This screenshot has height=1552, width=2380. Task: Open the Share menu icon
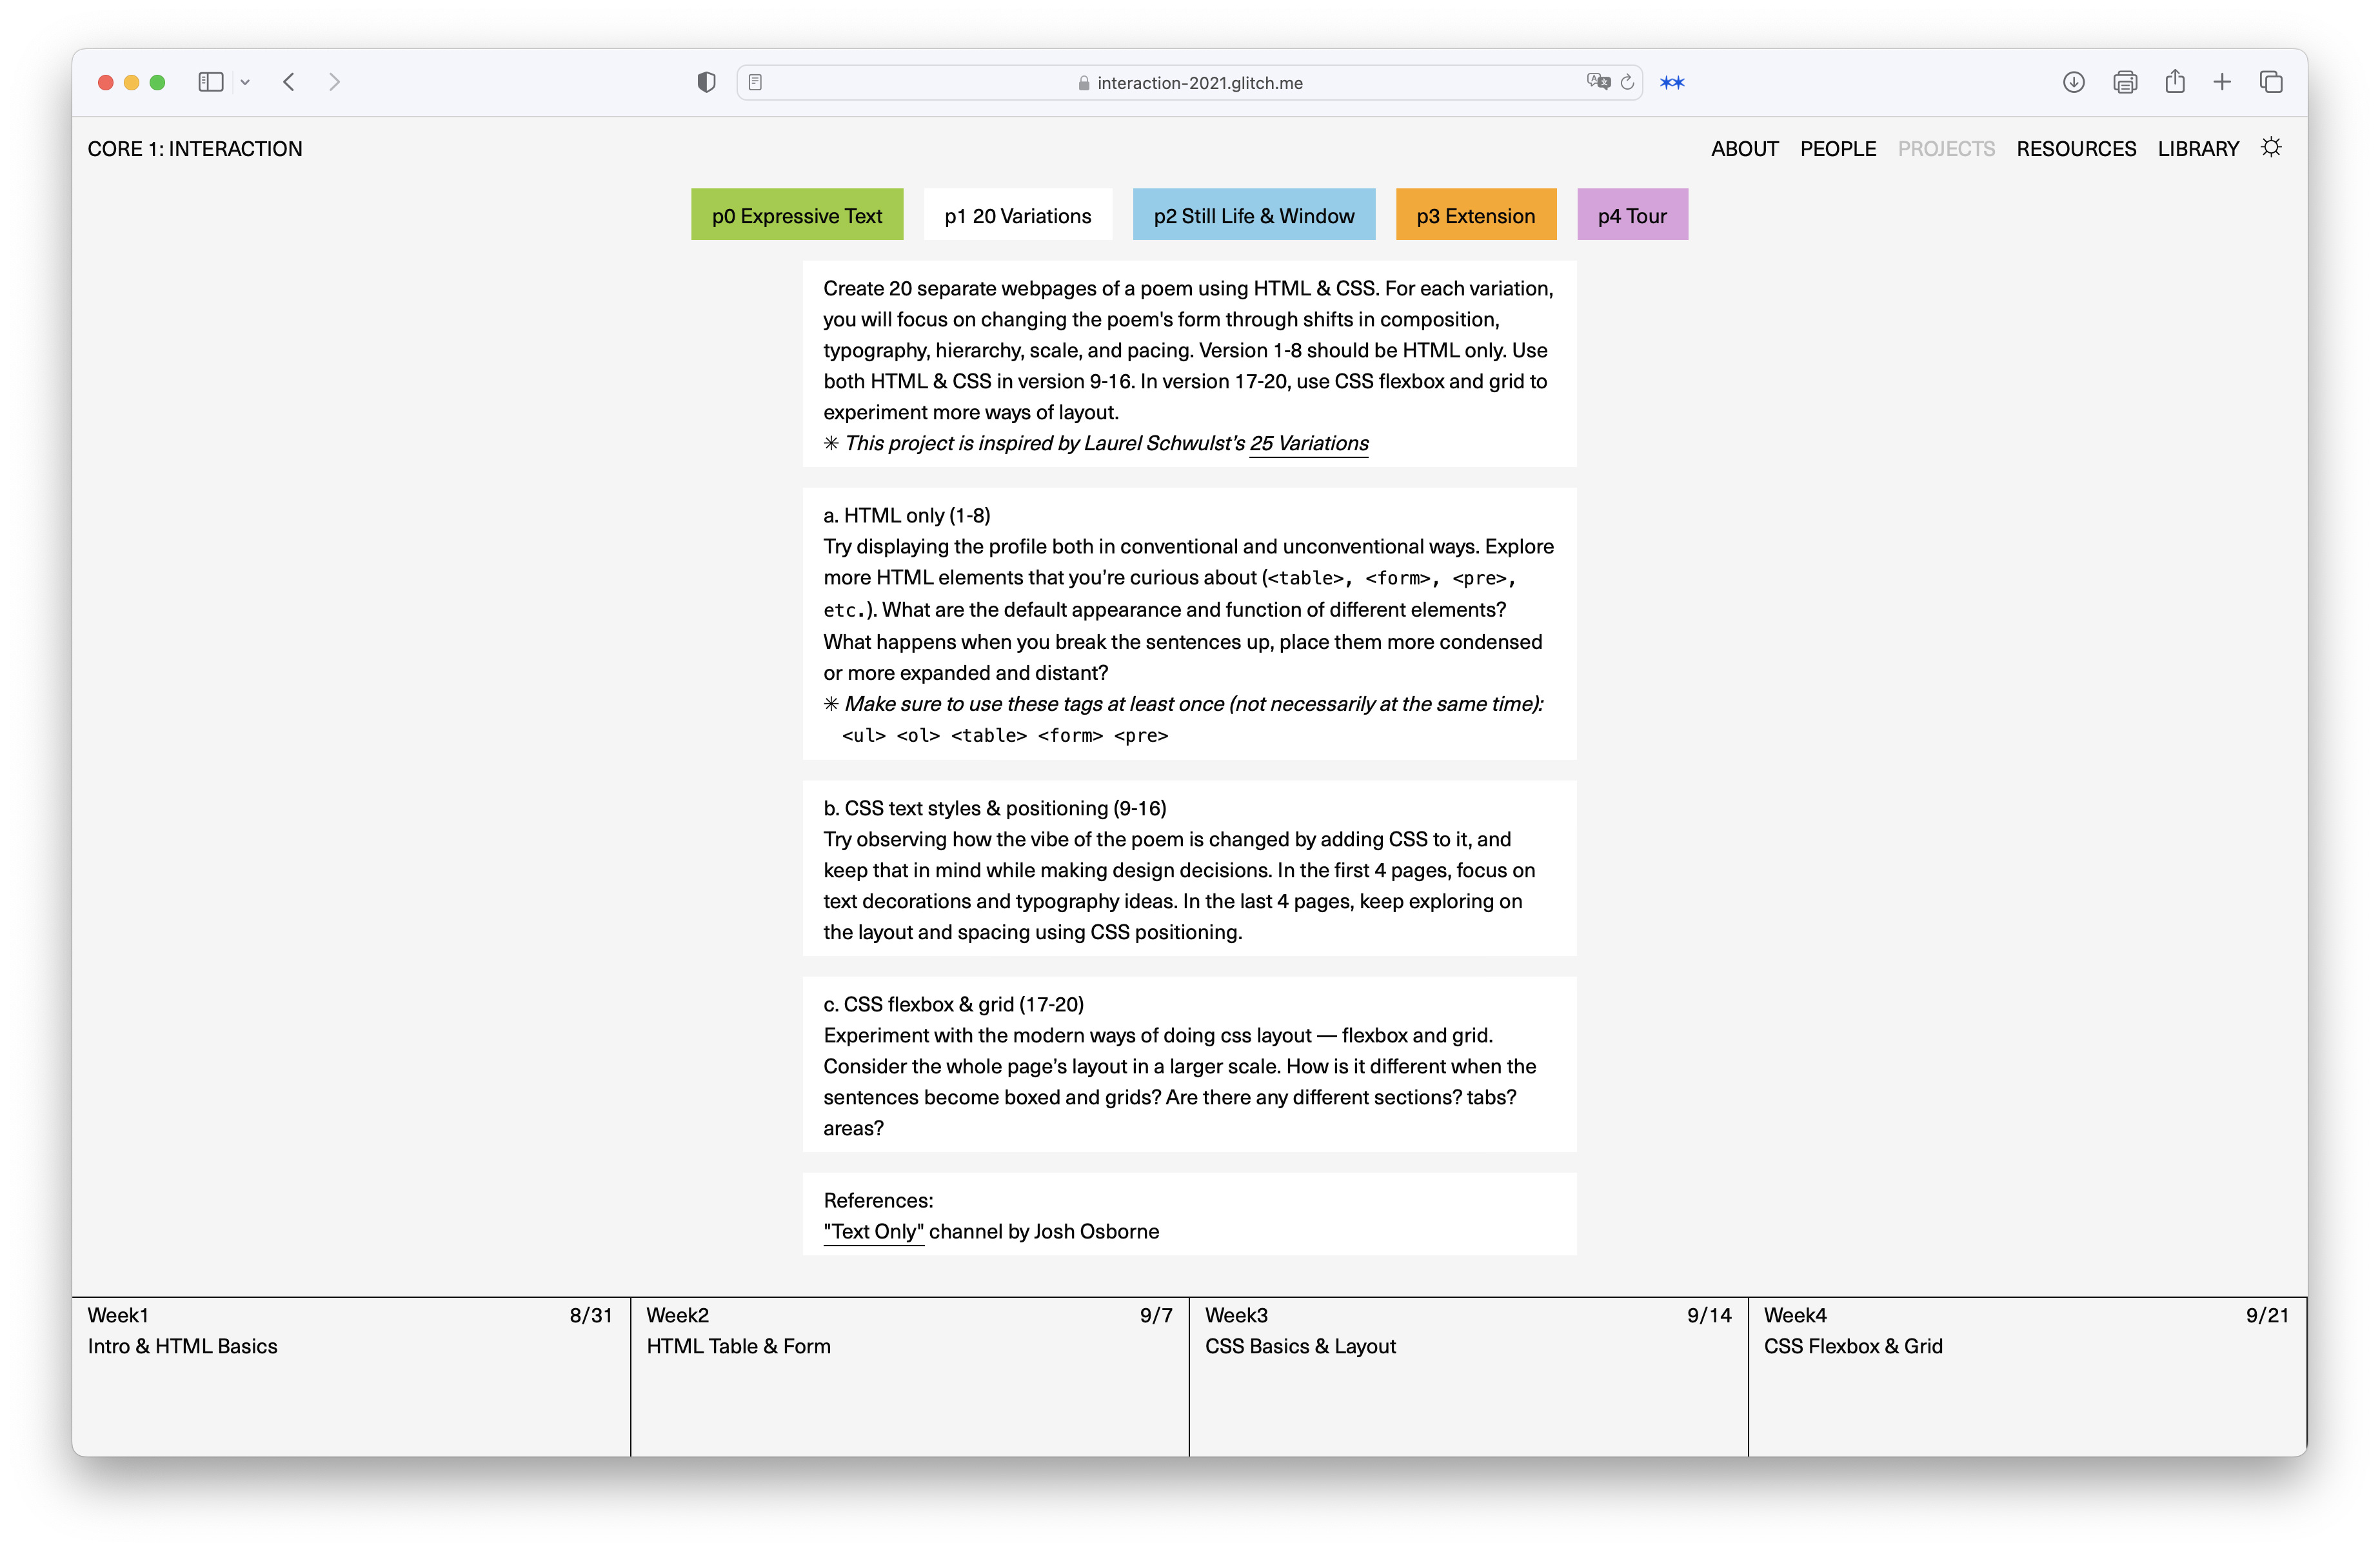2175,82
